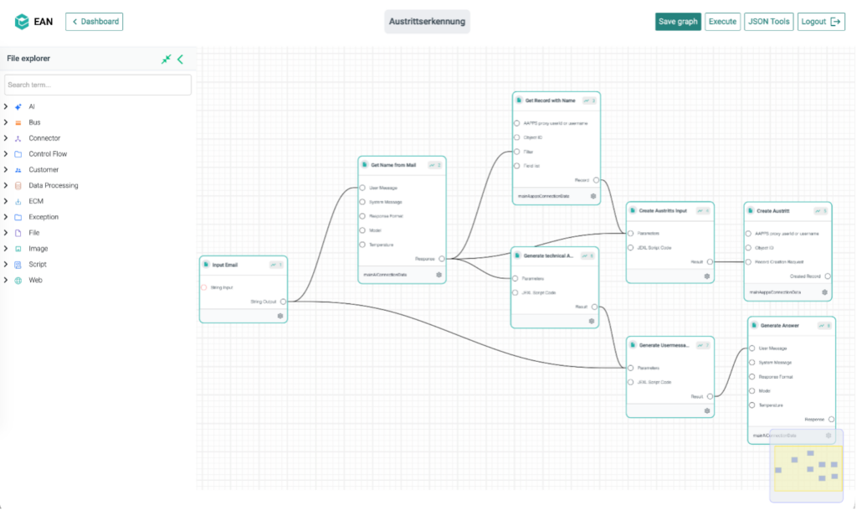Select Record Creation Request port on Create Austritt
857x511 pixels.
pyautogui.click(x=748, y=262)
